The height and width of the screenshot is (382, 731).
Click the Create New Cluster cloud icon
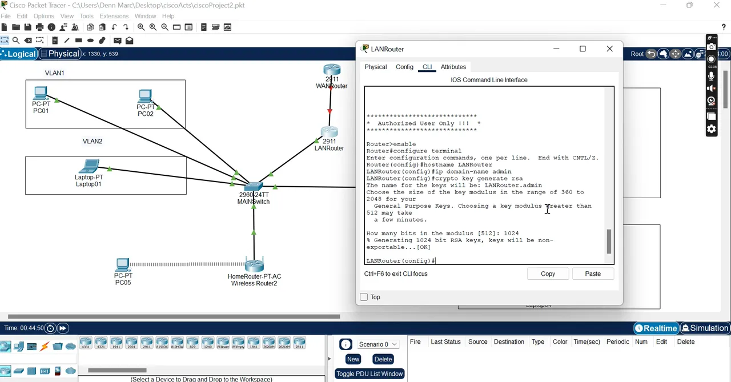point(664,54)
